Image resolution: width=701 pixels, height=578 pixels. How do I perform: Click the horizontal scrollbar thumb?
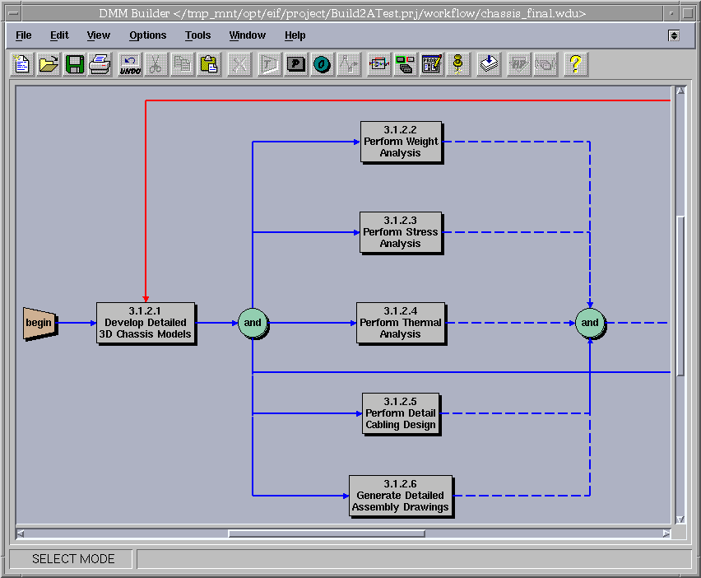[326, 534]
